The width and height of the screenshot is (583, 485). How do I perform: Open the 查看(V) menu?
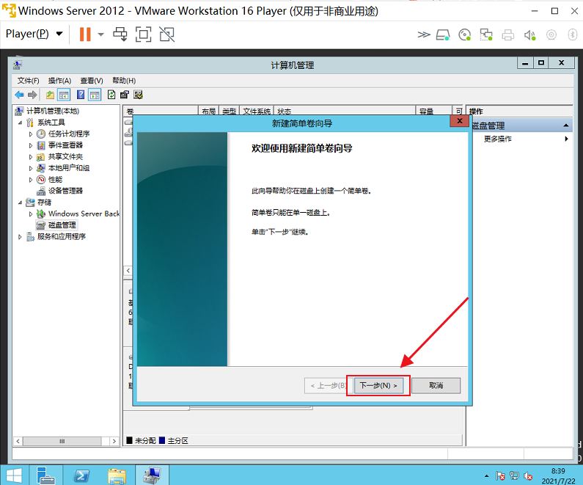pos(92,81)
